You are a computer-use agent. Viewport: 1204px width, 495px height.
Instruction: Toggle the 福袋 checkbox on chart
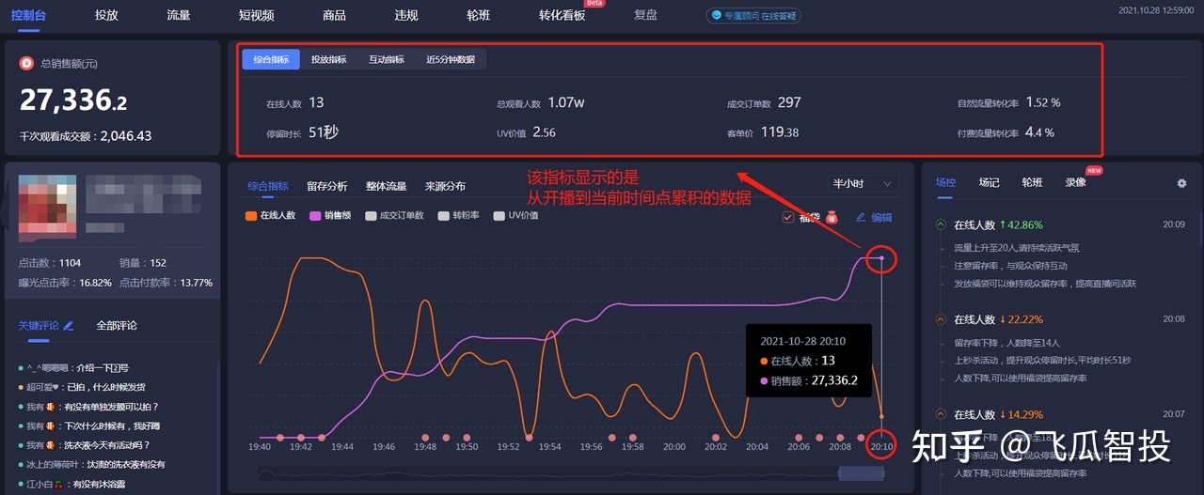click(787, 218)
